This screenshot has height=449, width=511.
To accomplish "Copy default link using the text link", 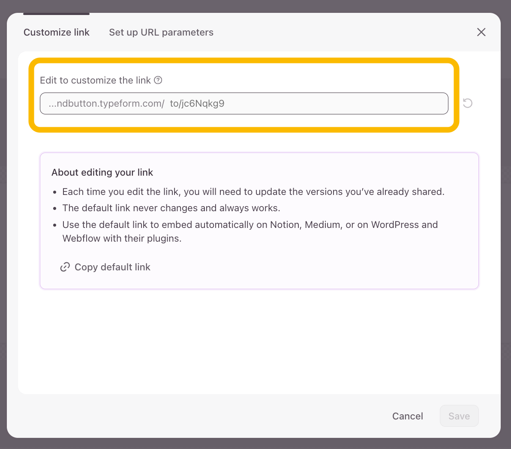I will tap(112, 267).
